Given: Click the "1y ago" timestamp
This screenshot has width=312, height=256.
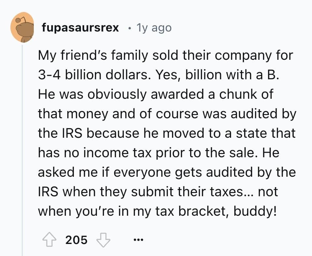Looking at the screenshot, I should tap(154, 28).
